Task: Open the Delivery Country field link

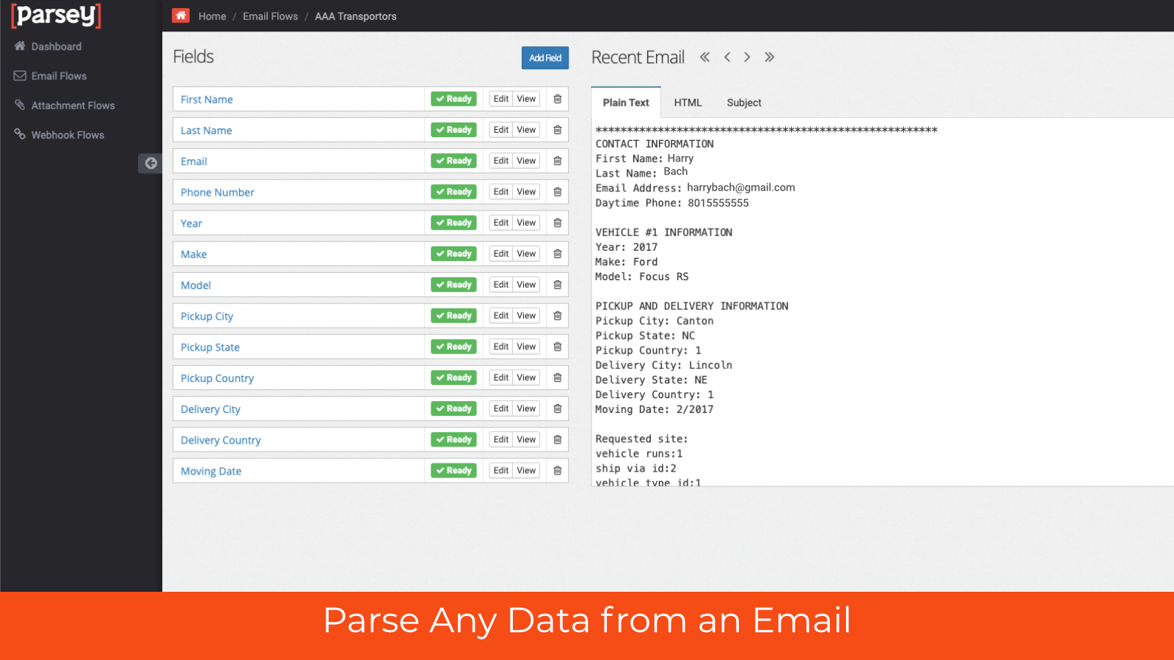Action: (x=221, y=440)
